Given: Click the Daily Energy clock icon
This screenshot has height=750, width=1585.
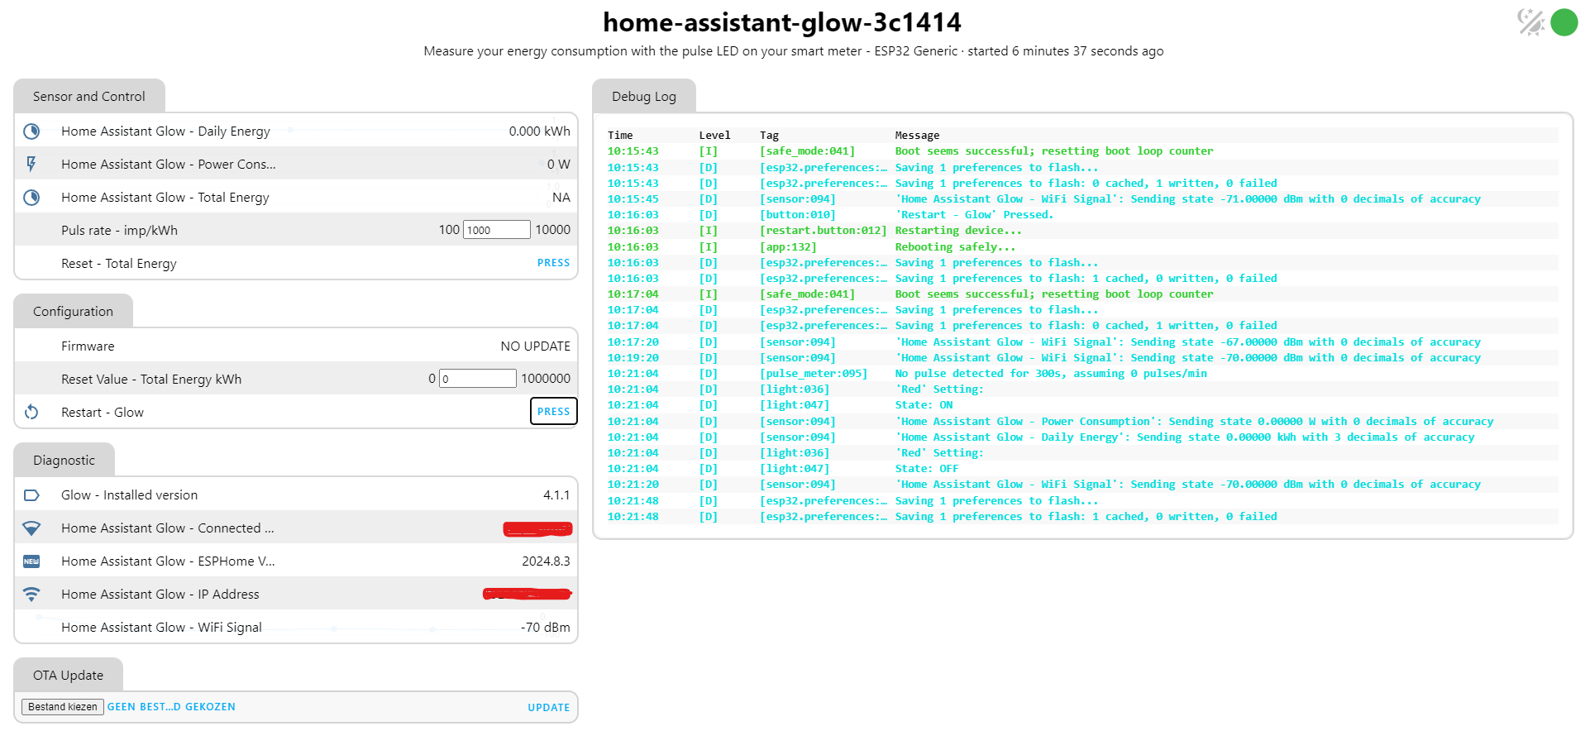Looking at the screenshot, I should [31, 131].
